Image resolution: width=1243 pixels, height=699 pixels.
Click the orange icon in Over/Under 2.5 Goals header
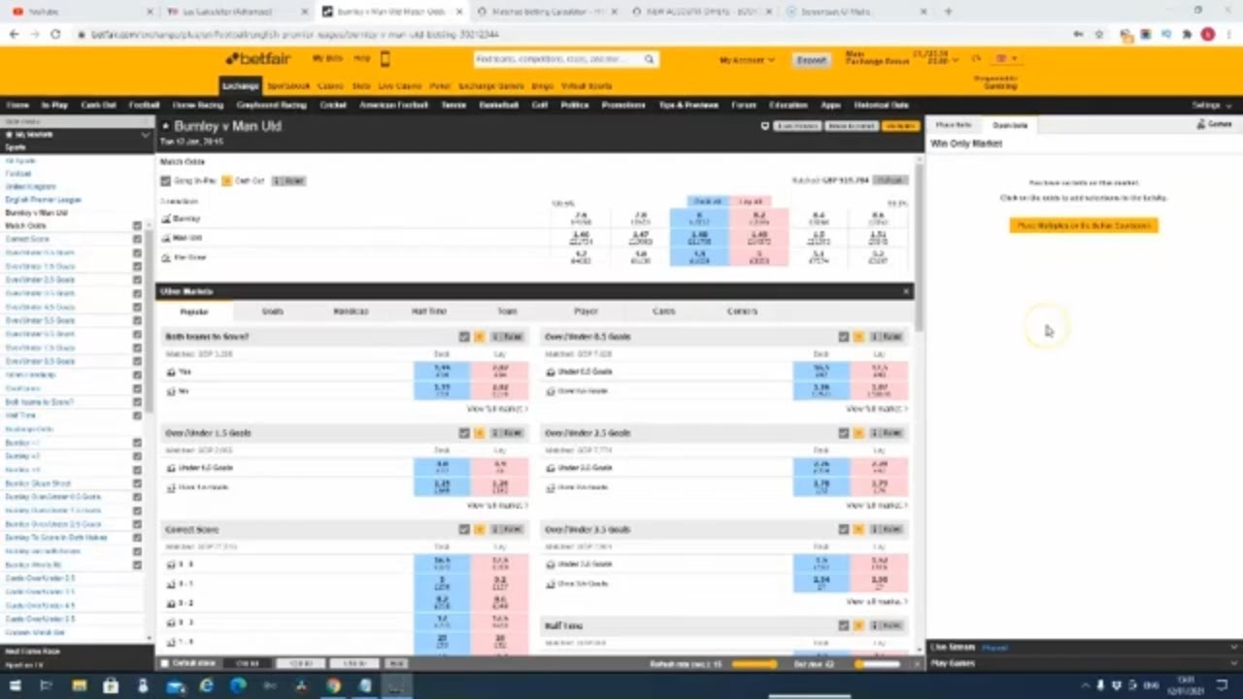click(858, 433)
